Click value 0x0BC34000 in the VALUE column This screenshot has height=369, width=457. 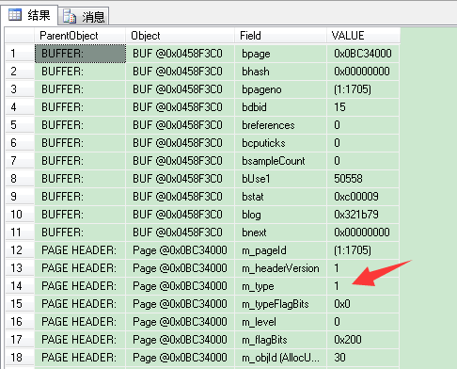(363, 54)
